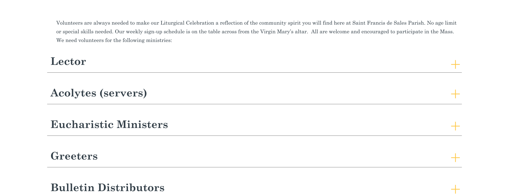
Task: Click the line "We need volunteers for the following ministries"
Action: pyautogui.click(x=114, y=40)
